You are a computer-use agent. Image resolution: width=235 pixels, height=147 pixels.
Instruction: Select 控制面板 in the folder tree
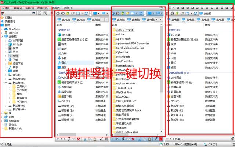14,121
